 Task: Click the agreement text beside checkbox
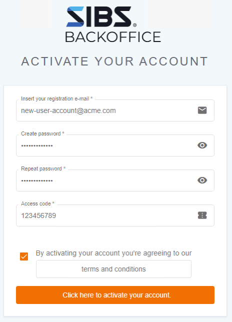click(x=113, y=253)
